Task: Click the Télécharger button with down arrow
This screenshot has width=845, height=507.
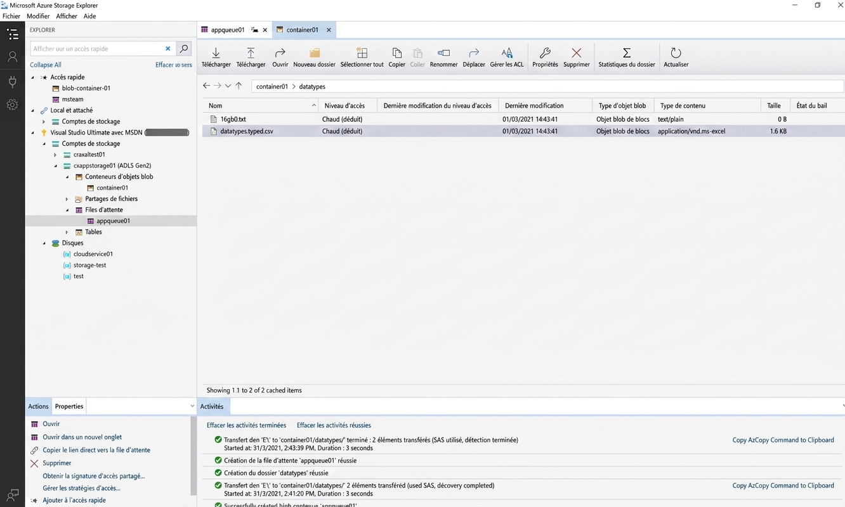Action: 216,57
